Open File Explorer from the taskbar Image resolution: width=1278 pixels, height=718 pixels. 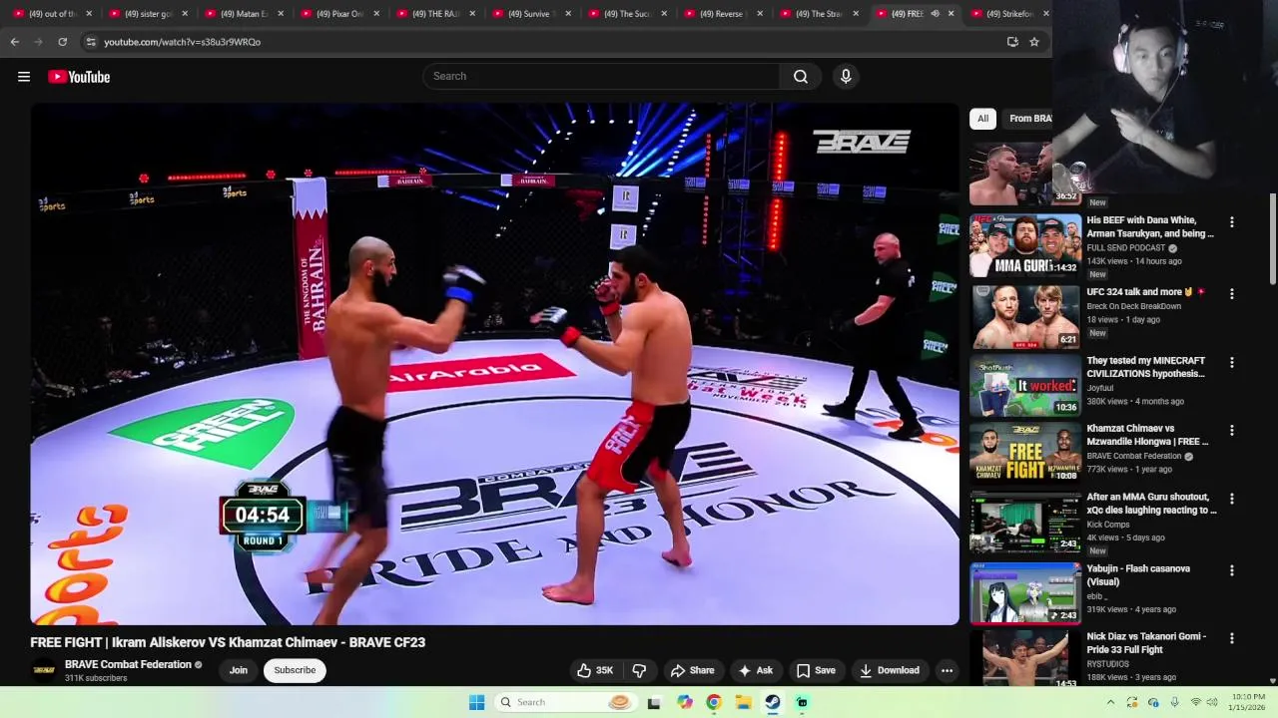coord(744,702)
